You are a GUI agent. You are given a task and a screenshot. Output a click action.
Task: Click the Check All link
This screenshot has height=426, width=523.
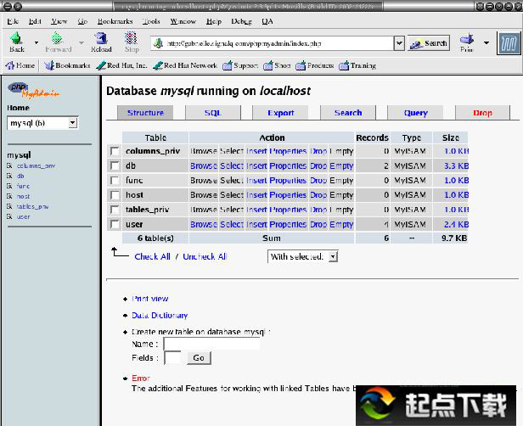tap(153, 256)
